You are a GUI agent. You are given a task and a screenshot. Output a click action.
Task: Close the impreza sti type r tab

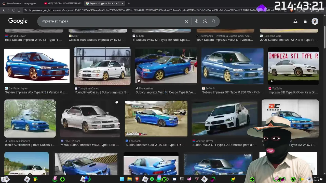[x=123, y=3]
